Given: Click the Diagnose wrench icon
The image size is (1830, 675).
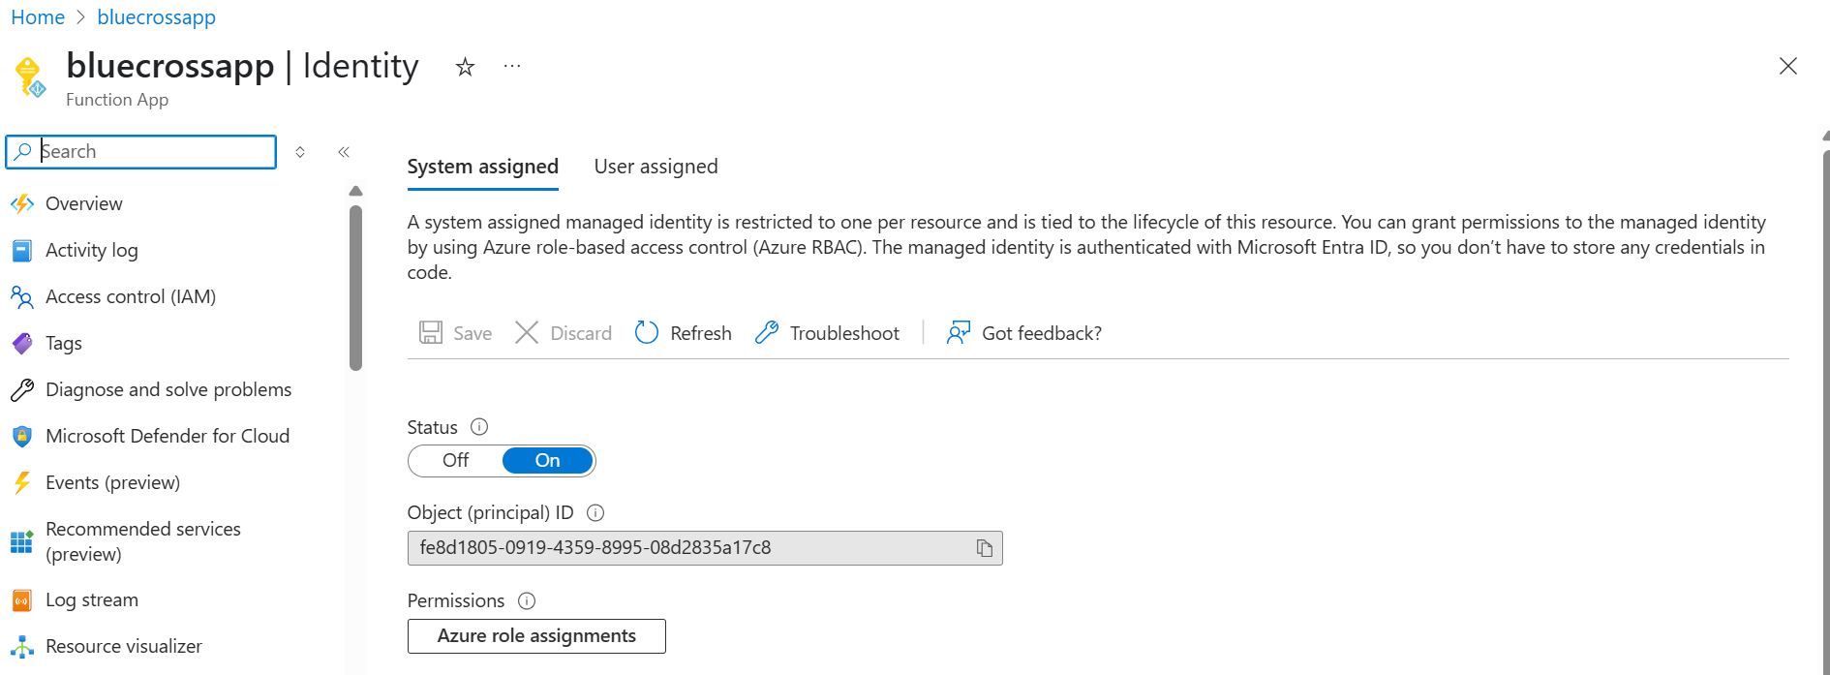Looking at the screenshot, I should point(22,389).
